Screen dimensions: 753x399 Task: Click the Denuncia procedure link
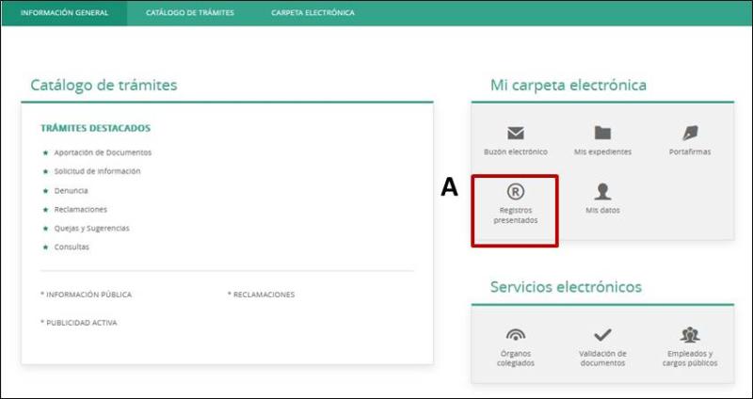click(x=72, y=190)
